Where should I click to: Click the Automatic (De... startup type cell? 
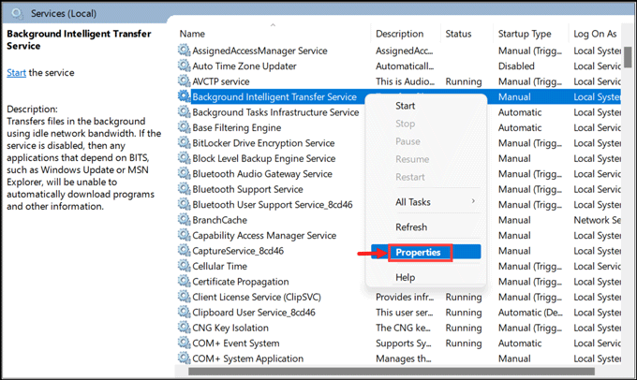point(530,313)
